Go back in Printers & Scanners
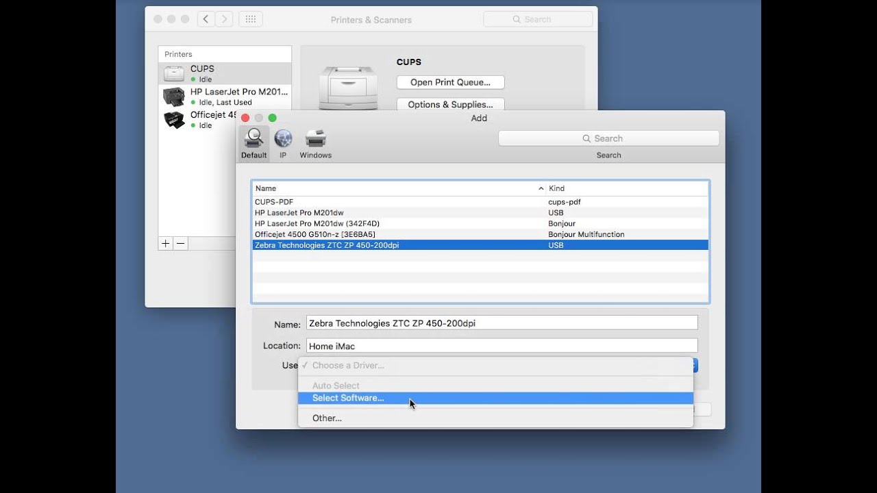 206,19
